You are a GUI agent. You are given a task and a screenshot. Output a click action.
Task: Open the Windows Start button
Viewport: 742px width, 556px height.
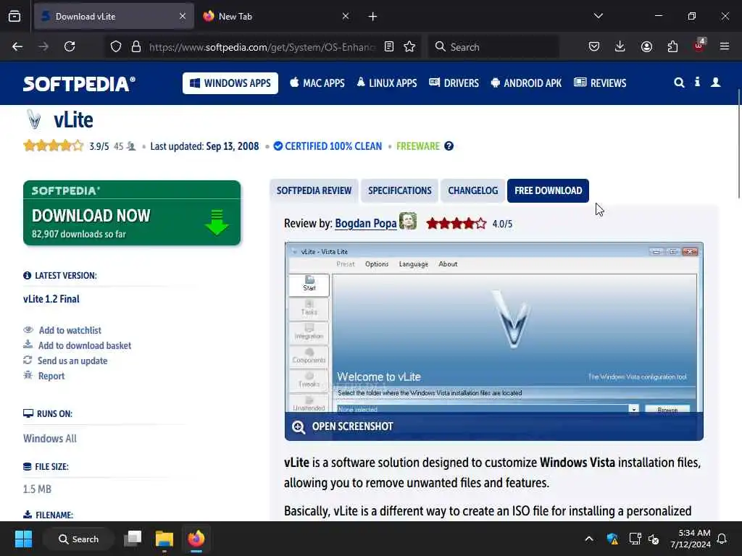pyautogui.click(x=23, y=539)
